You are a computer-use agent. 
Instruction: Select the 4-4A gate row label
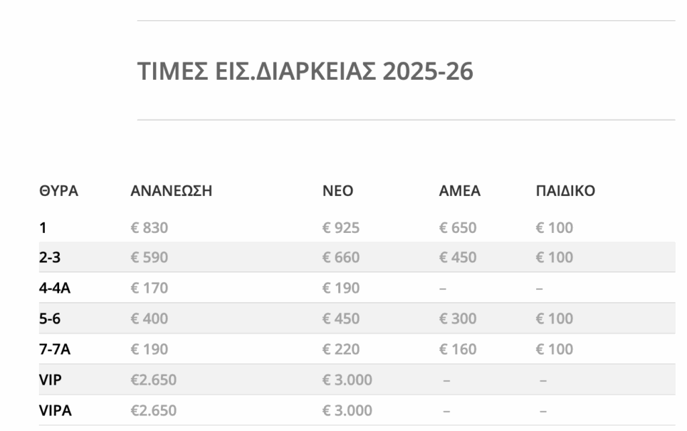(x=55, y=287)
